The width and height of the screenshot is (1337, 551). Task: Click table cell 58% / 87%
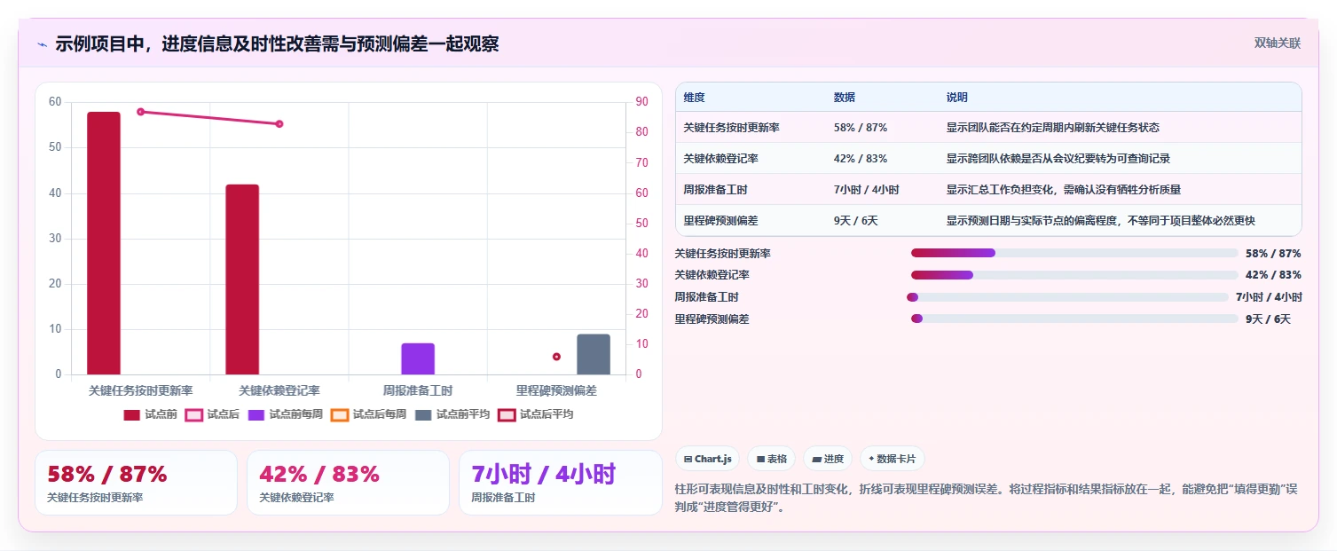(x=861, y=128)
